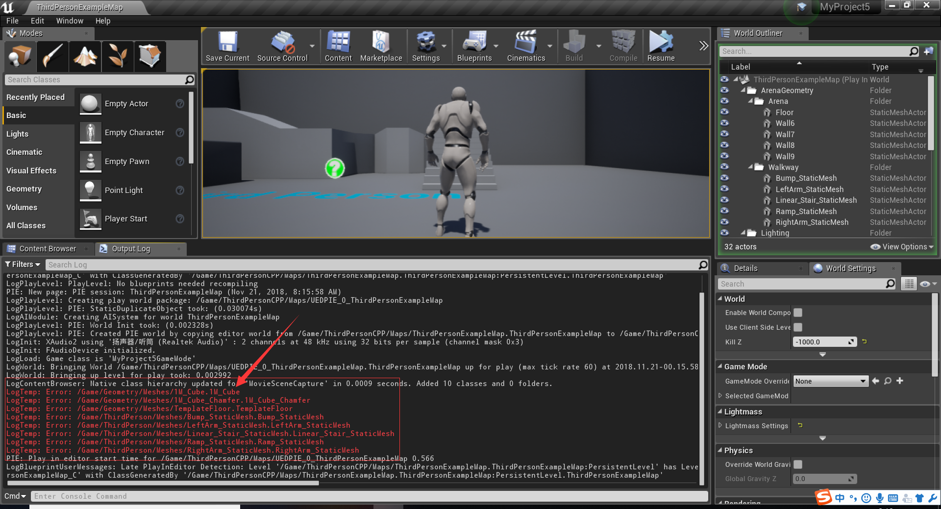Open the GameMode Override dropdown
941x509 pixels.
tap(830, 381)
